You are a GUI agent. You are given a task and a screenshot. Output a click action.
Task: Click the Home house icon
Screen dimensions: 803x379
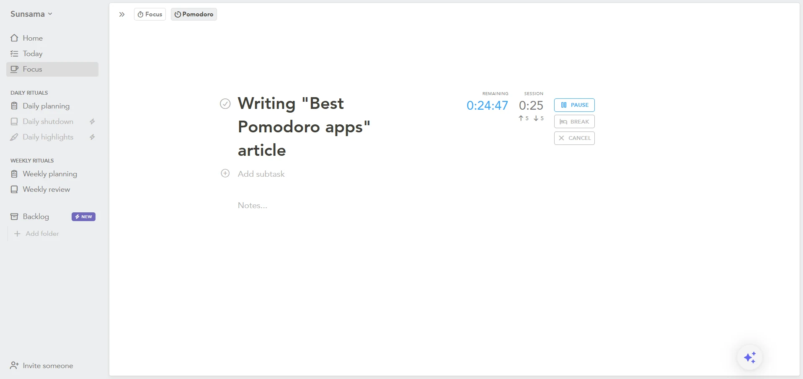(x=14, y=38)
